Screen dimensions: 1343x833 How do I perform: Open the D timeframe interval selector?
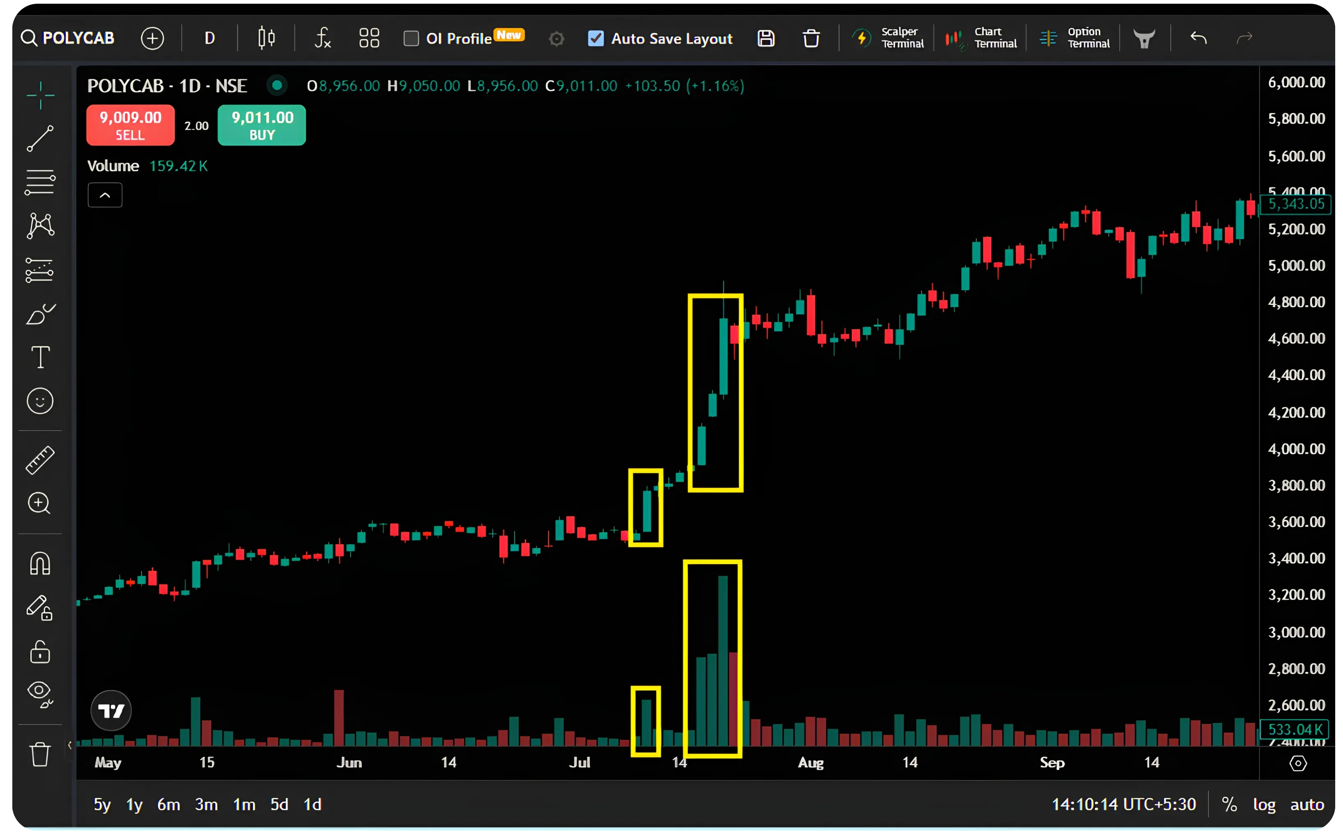[209, 38]
